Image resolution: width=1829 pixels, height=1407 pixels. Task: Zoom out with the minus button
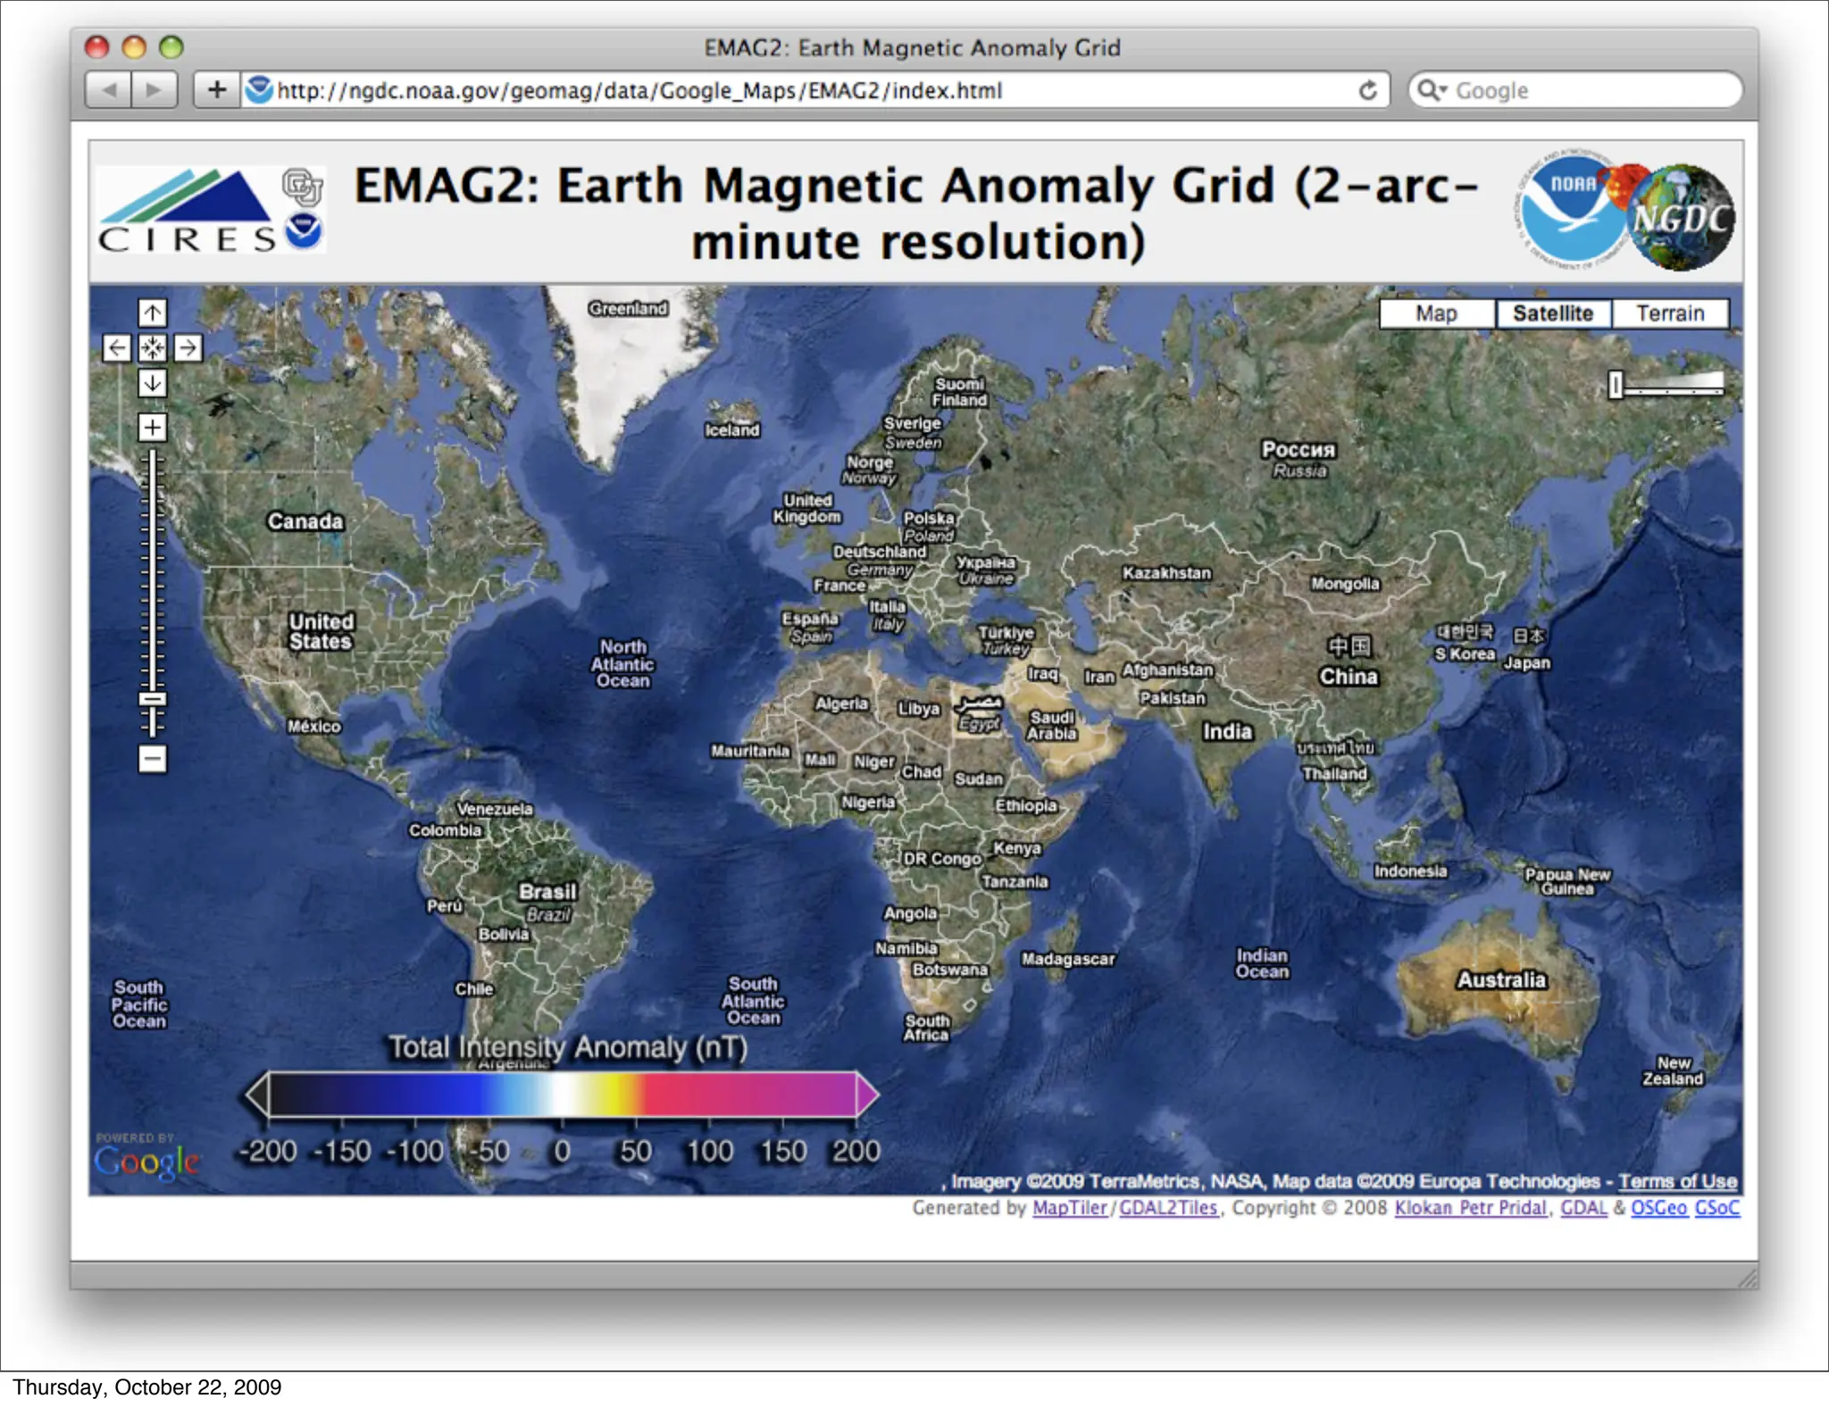(153, 759)
